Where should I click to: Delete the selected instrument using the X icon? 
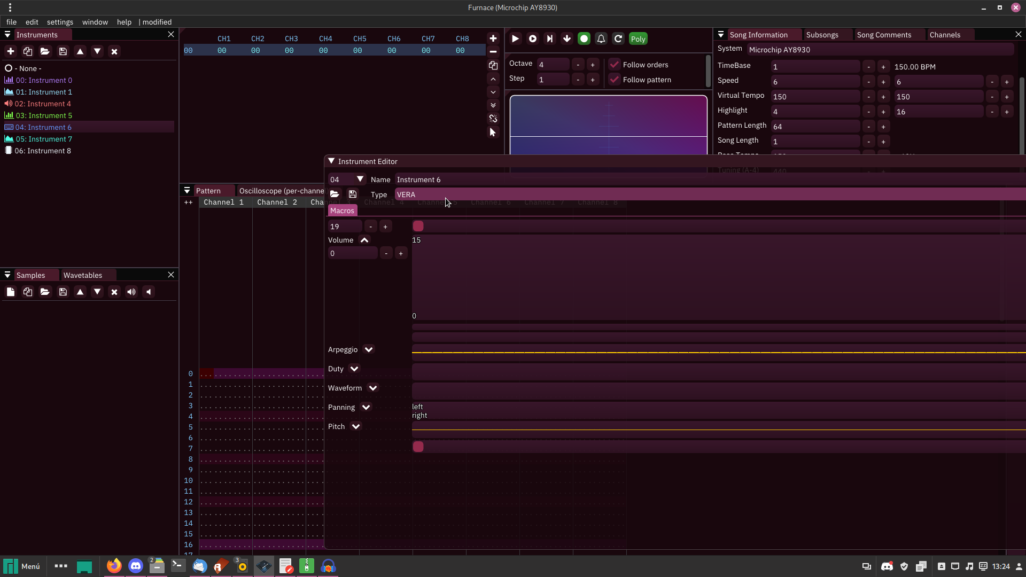[x=114, y=51]
